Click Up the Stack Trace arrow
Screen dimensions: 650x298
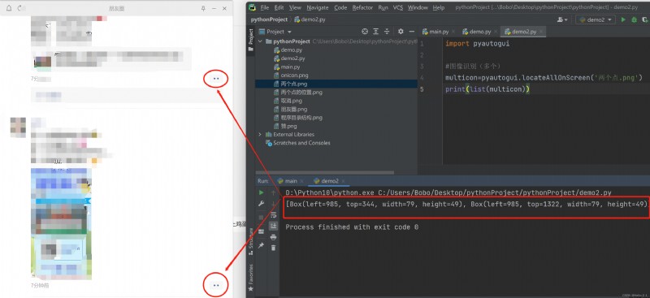click(x=273, y=192)
